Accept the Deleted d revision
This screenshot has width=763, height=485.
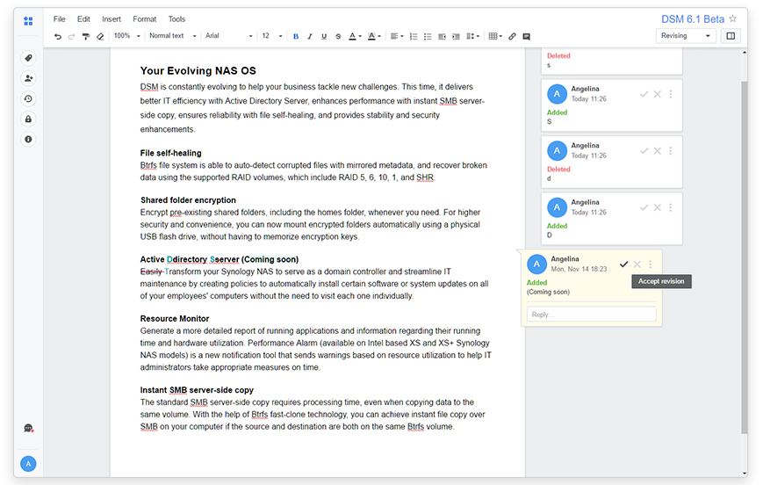pyautogui.click(x=644, y=151)
